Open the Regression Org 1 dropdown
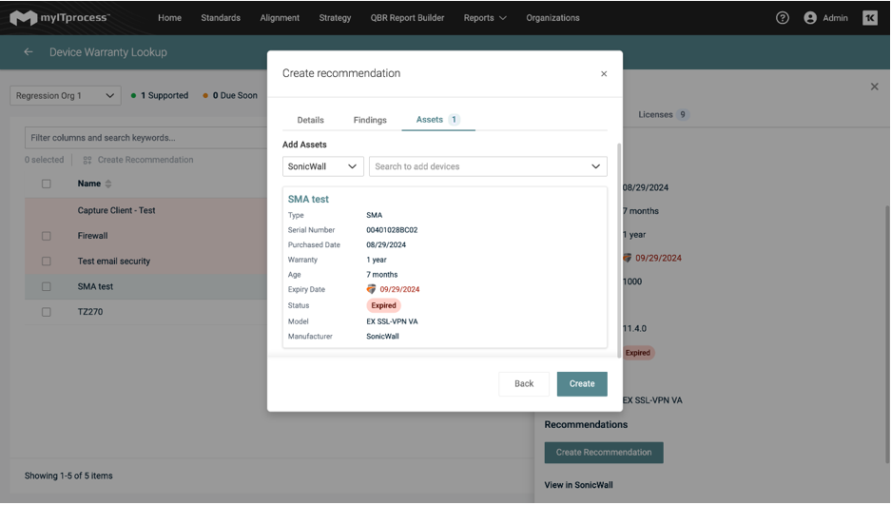This screenshot has width=891, height=505. pos(66,95)
